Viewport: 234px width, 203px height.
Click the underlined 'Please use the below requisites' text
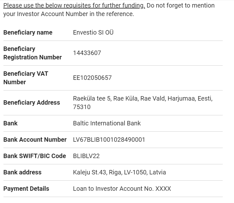pyautogui.click(x=74, y=6)
